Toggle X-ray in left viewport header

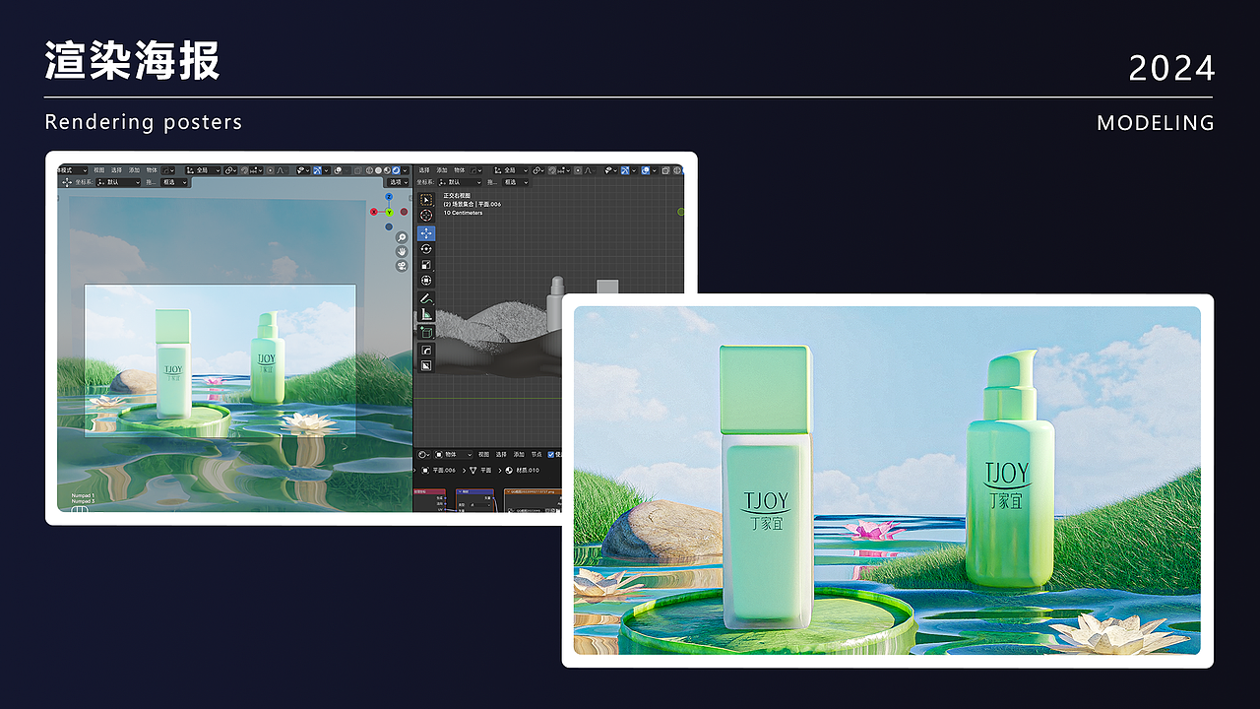pyautogui.click(x=357, y=170)
